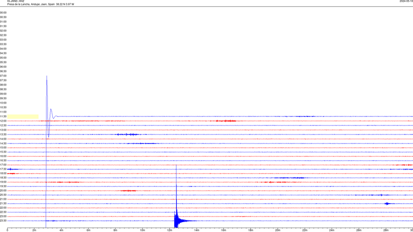Click the station location text "Presa de la Lancha"
Image resolution: width=413 pixels, height=232 pixels.
pyautogui.click(x=18, y=4)
